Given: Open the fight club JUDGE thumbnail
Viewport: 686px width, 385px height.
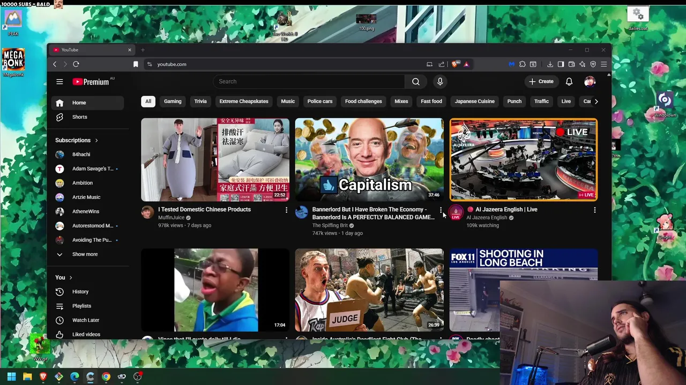Looking at the screenshot, I should [369, 290].
